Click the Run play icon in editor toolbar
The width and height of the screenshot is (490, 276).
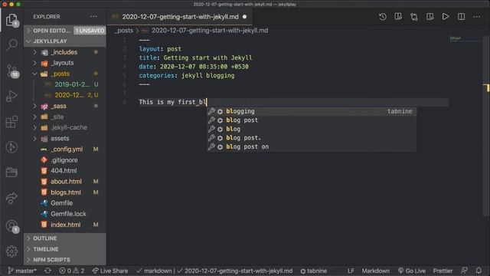coord(446,17)
